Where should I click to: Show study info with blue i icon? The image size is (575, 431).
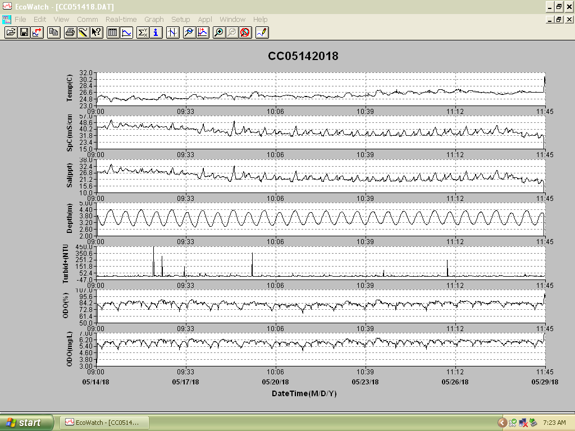(x=156, y=33)
